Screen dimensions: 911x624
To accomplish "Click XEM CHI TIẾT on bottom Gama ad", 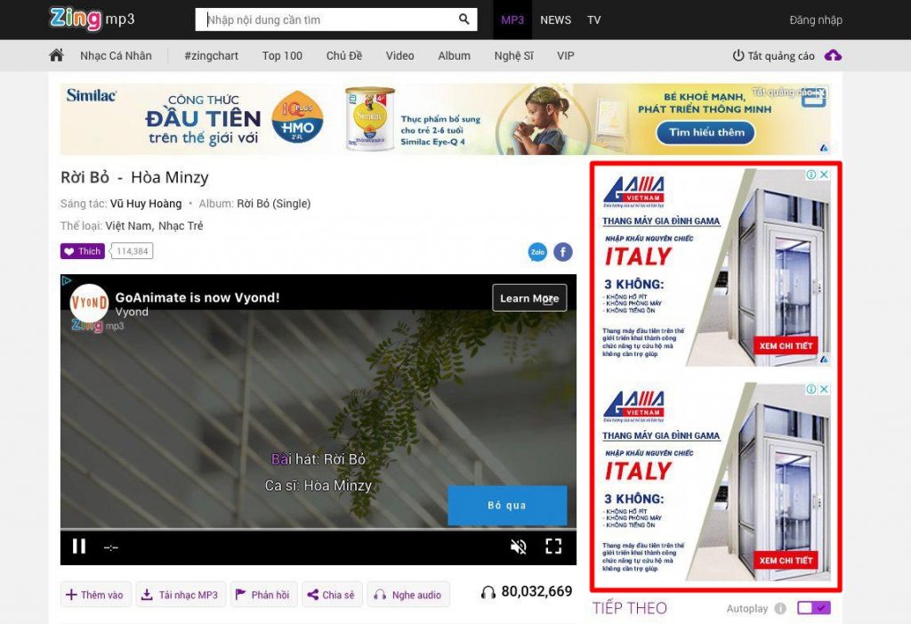I will point(786,561).
